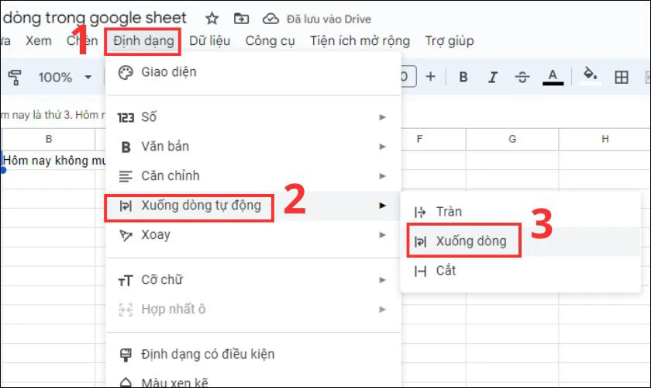Image resolution: width=651 pixels, height=388 pixels.
Task: Star this spreadsheet document
Action: (212, 19)
